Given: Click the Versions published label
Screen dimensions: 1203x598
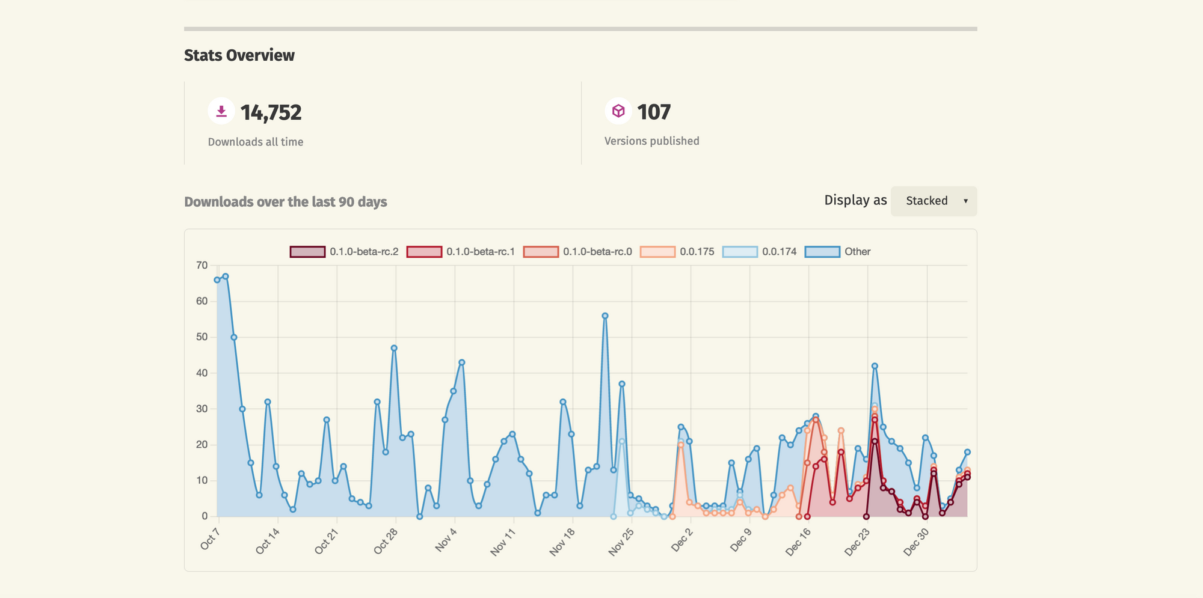Looking at the screenshot, I should pos(652,141).
